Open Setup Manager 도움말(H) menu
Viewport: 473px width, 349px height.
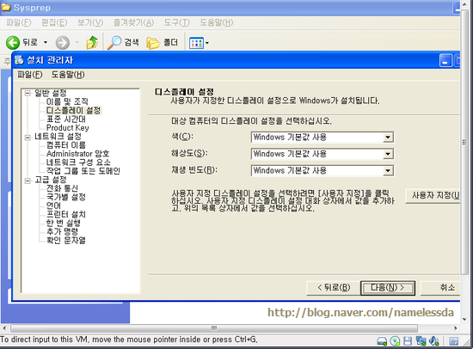pos(68,75)
